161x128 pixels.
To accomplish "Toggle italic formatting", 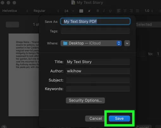I will tap(104, 11).
